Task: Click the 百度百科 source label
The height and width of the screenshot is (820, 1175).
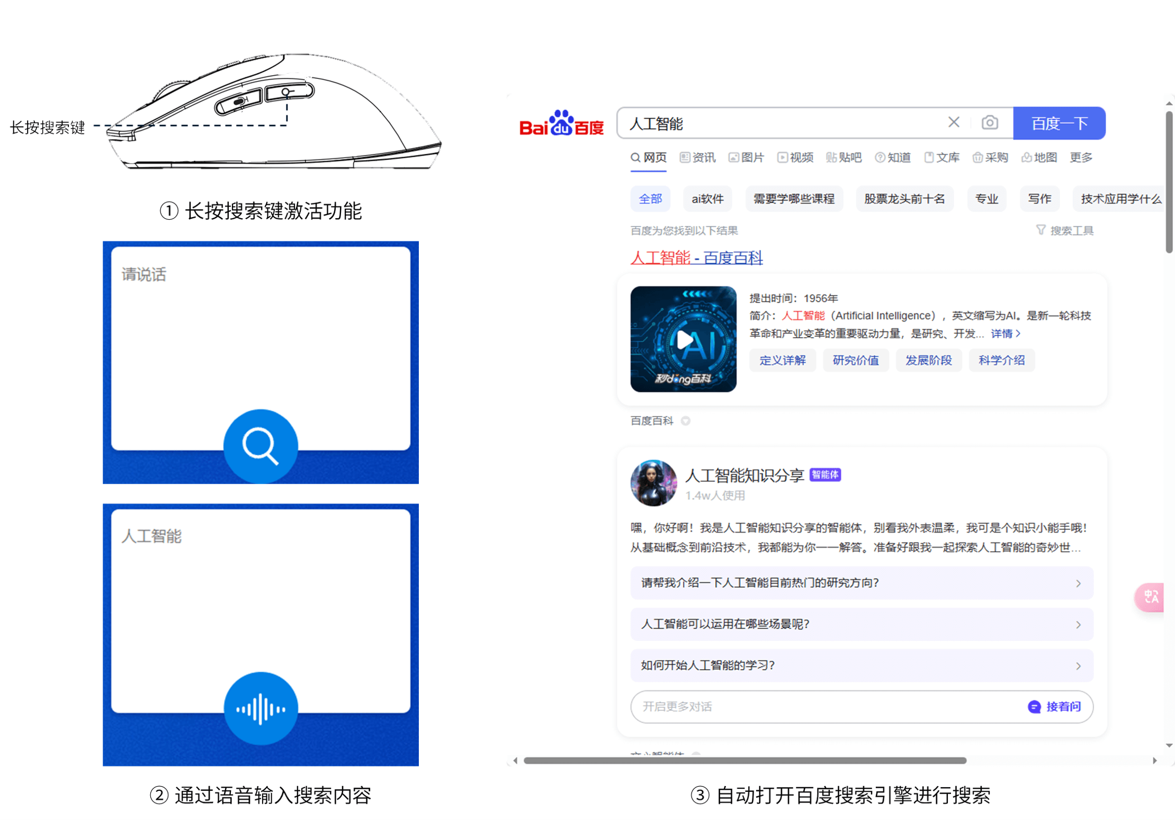Action: pos(651,421)
